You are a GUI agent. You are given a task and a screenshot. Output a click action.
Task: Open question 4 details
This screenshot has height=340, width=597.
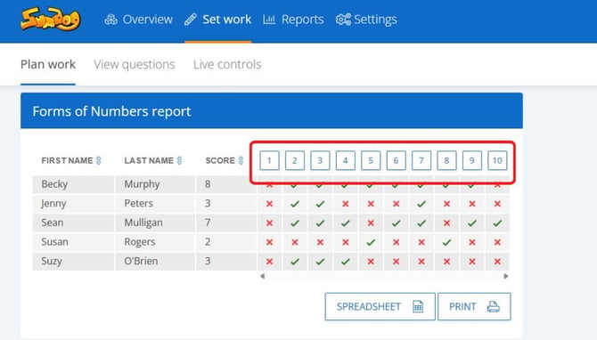[346, 160]
